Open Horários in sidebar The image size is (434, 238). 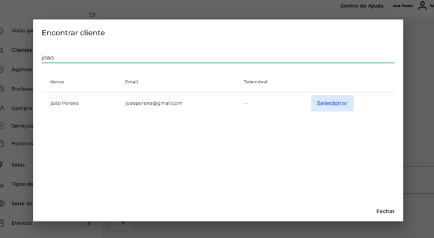(x=22, y=143)
